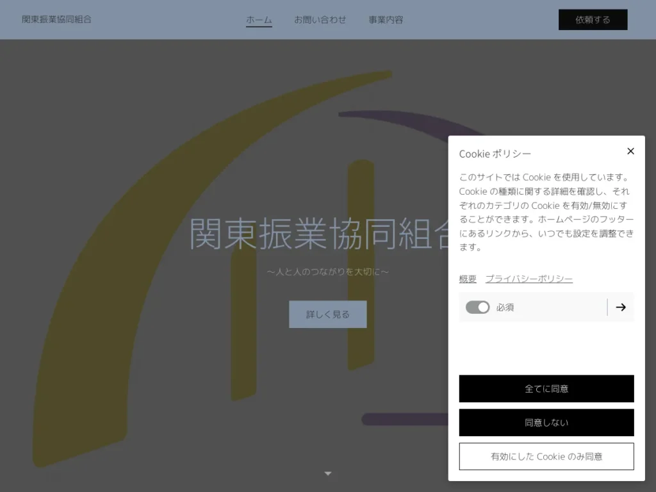Click the 全てに同意 button
This screenshot has height=492, width=656.
tap(546, 389)
